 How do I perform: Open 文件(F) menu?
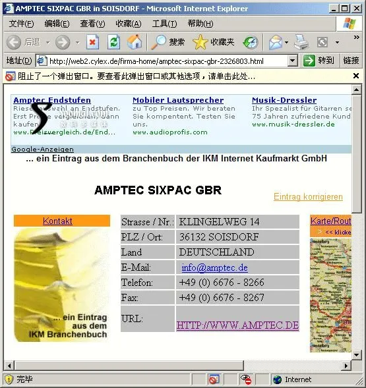tap(21, 24)
